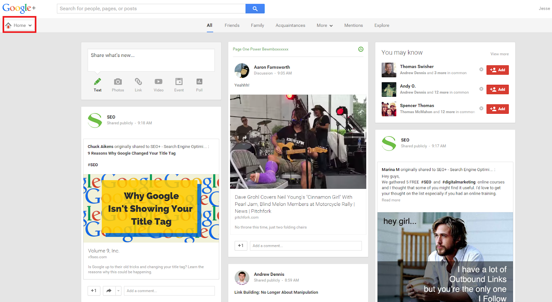552x302 pixels.
Task: Click the Google+ logo
Action: (x=19, y=8)
